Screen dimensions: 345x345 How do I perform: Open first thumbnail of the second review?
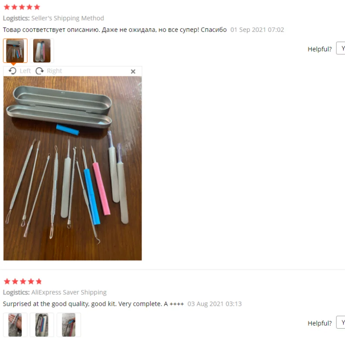[x=15, y=325]
